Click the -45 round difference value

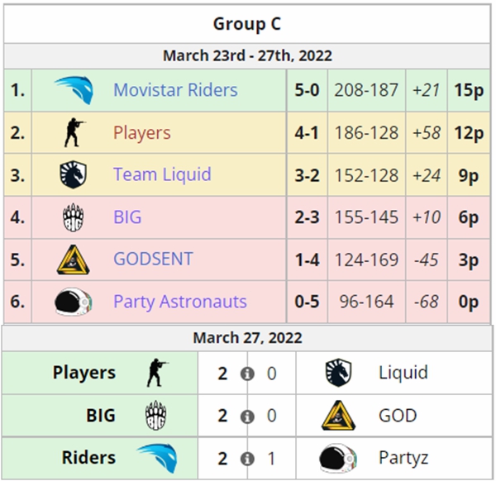(426, 260)
